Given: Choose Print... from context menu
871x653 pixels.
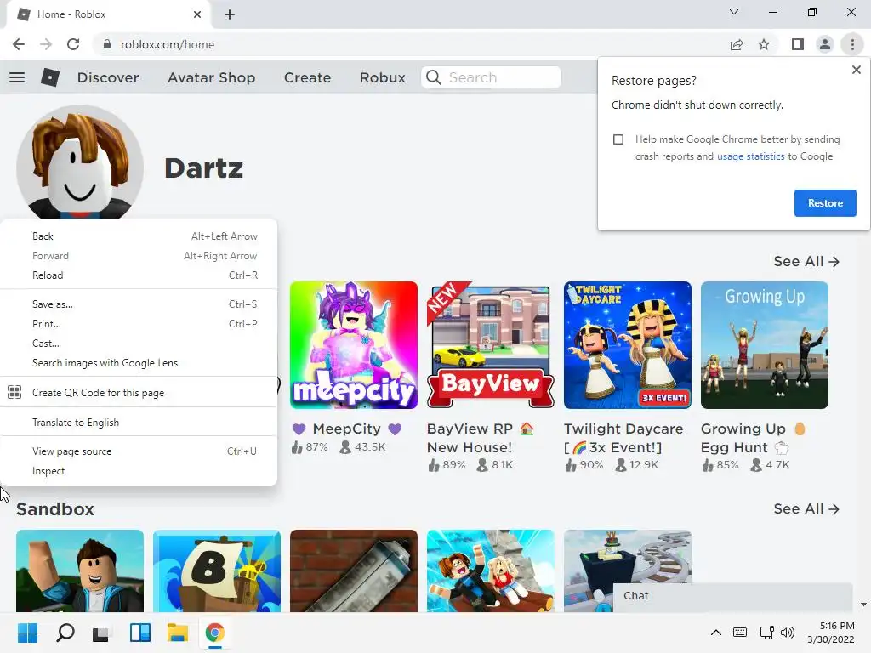Looking at the screenshot, I should [139, 324].
